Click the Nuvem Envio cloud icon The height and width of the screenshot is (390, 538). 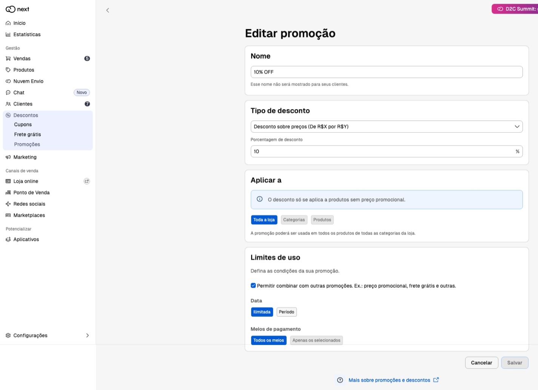[x=8, y=82]
